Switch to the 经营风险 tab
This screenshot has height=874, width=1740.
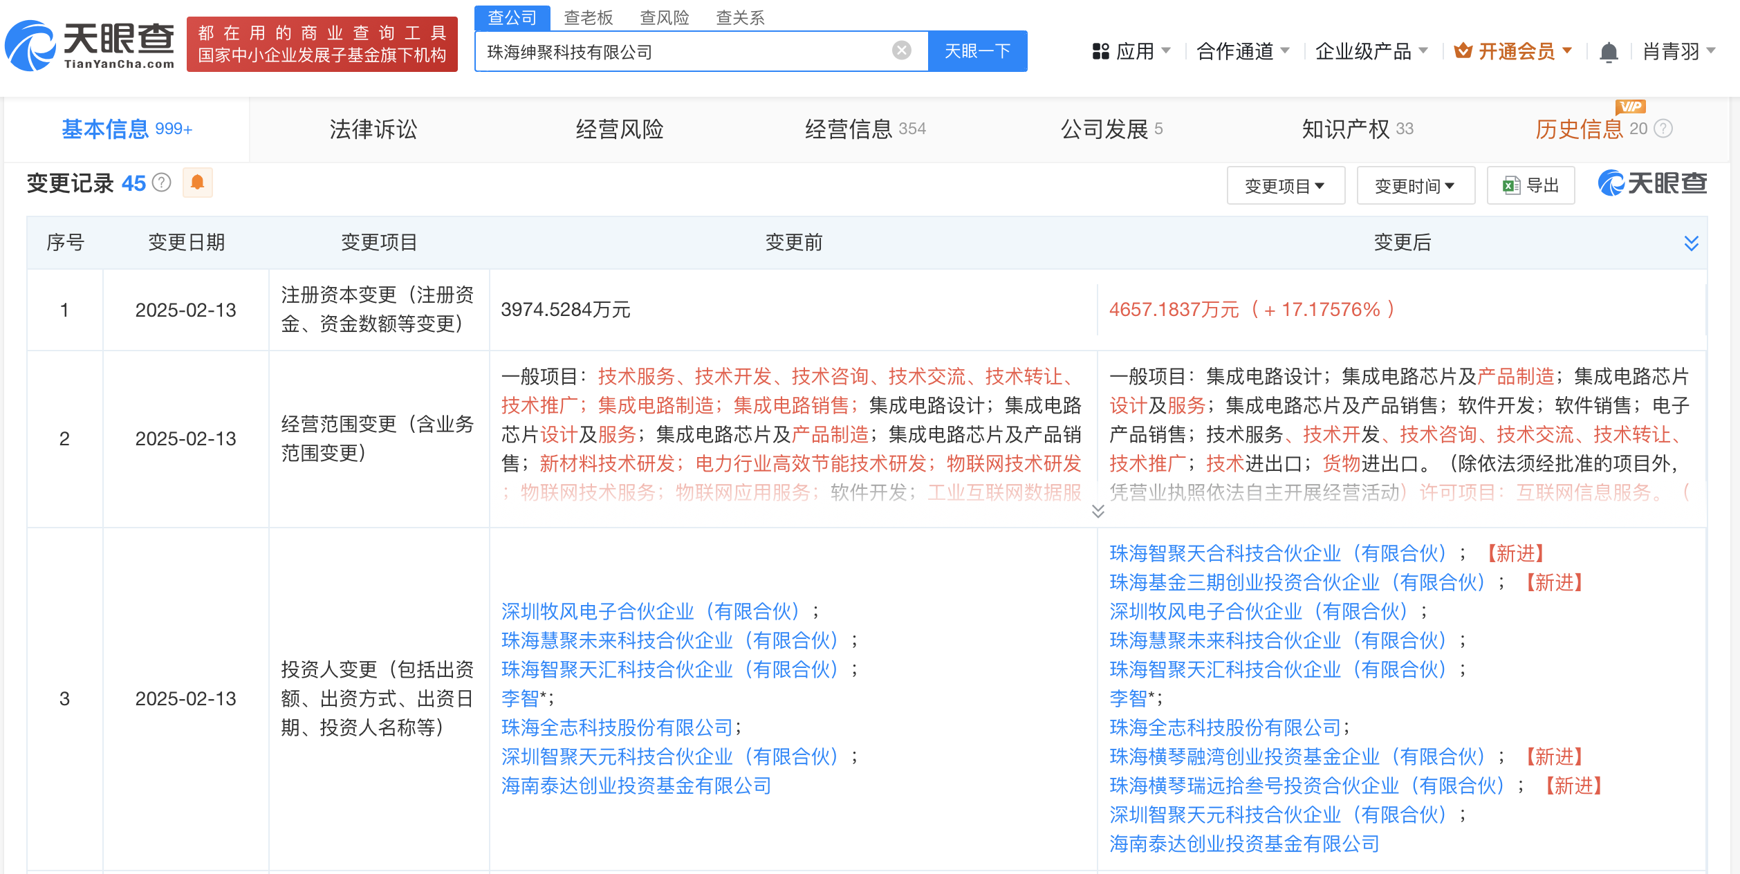[619, 129]
